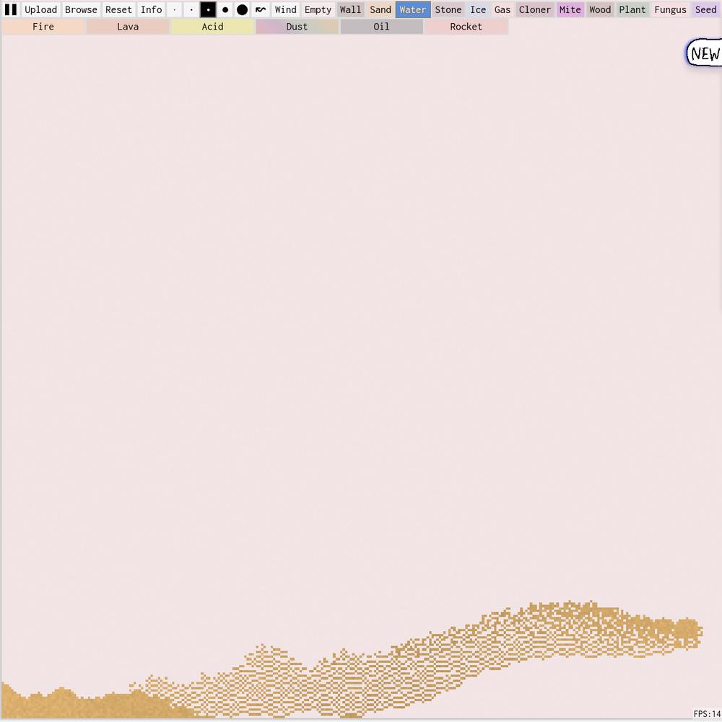Choose the Wind element

[x=285, y=10]
